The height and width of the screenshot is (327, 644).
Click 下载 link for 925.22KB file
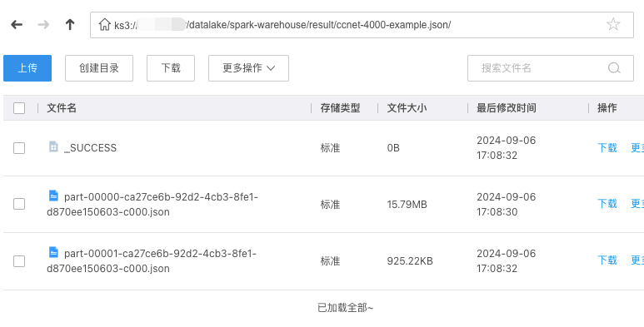[x=607, y=260]
